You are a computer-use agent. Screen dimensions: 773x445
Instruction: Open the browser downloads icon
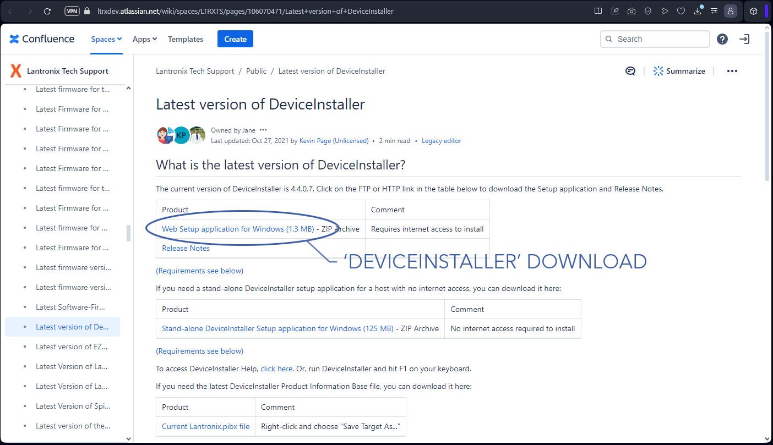pos(698,10)
